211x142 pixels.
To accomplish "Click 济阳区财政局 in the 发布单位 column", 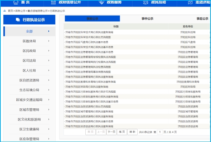I will click(188, 87).
